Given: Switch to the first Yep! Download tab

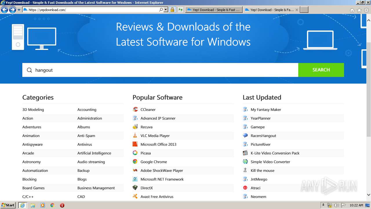Looking at the screenshot, I should click(x=214, y=10).
